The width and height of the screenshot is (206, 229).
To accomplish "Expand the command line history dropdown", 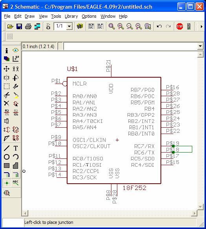I will (200, 46).
